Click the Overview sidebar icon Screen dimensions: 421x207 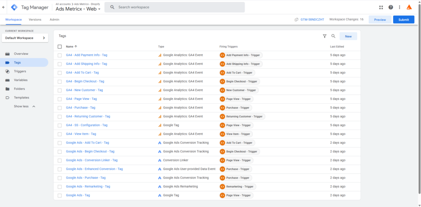8,54
